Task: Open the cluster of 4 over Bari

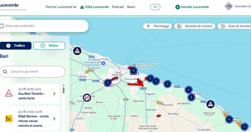Action: pos(133,70)
